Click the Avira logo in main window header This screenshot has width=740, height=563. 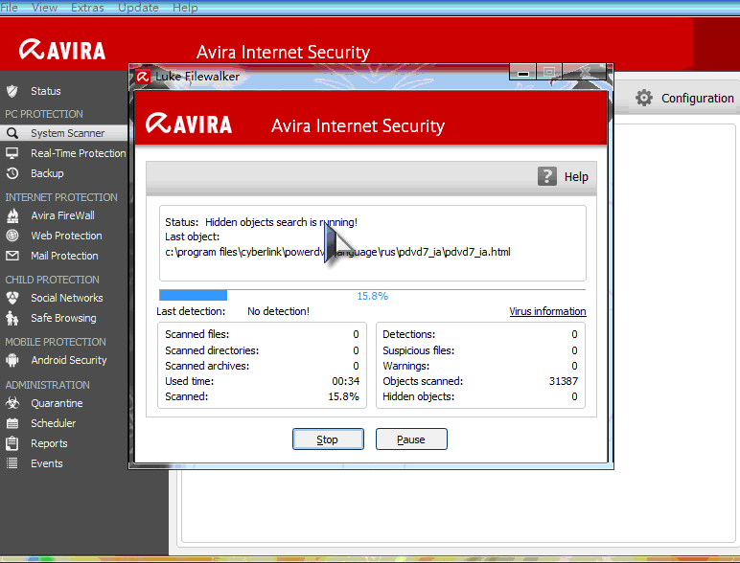(62, 50)
